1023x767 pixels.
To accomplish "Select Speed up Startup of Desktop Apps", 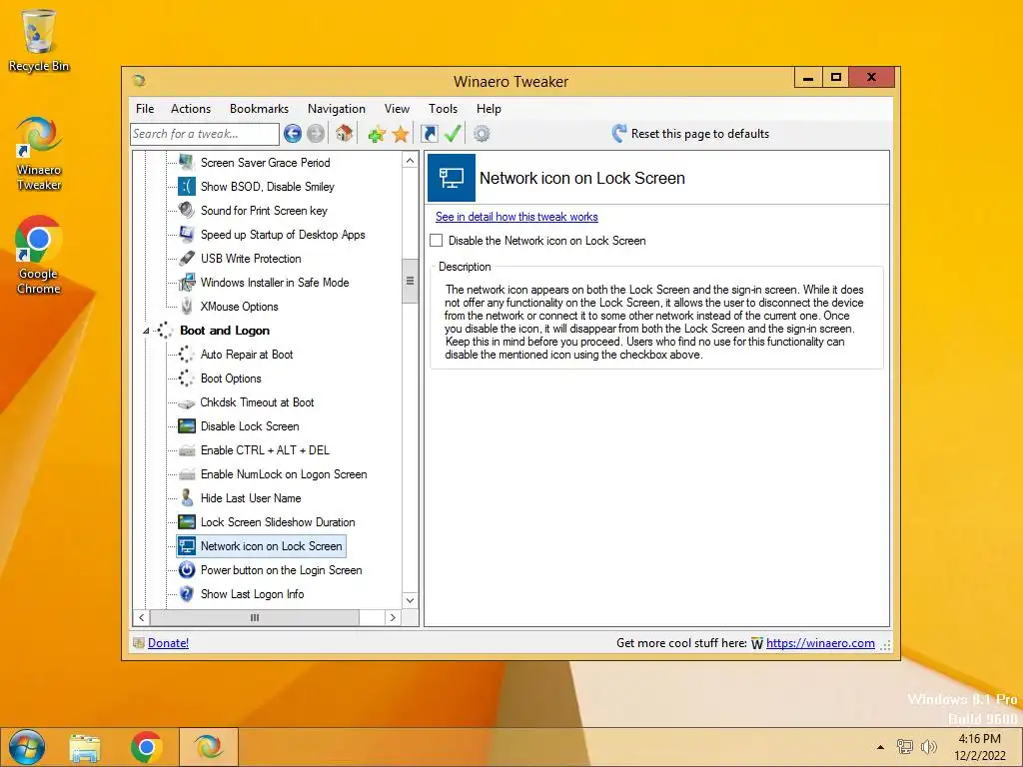I will click(x=283, y=234).
